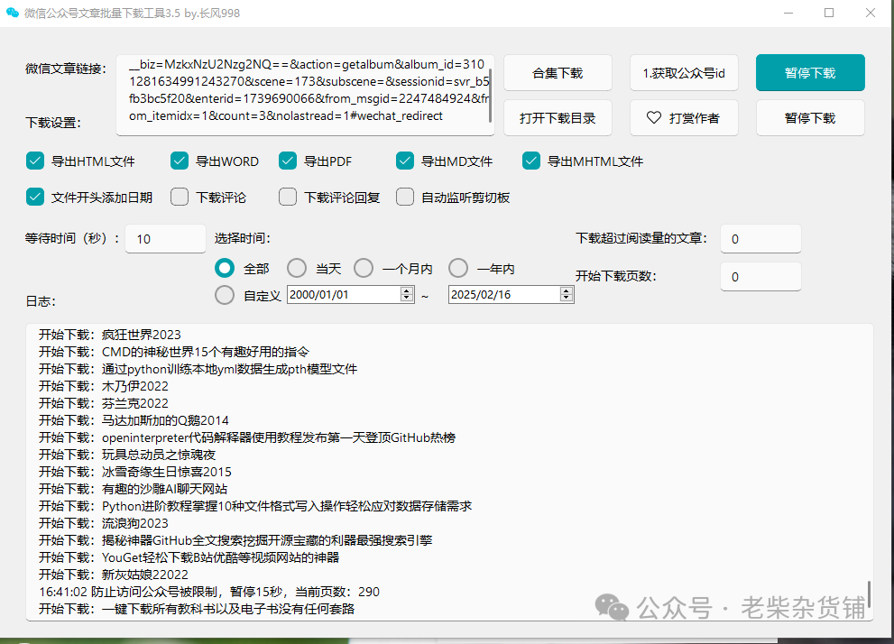Turn on 自动监听剪切板 checkbox

tap(405, 198)
